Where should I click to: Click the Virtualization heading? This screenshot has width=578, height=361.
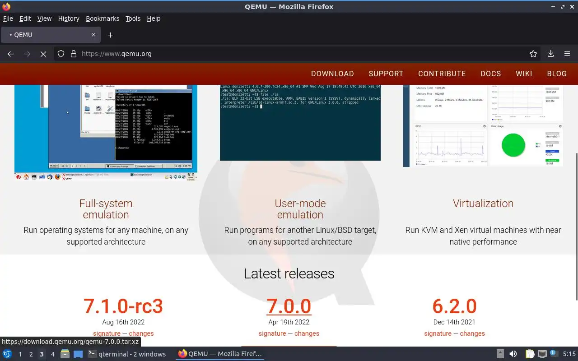[483, 204]
